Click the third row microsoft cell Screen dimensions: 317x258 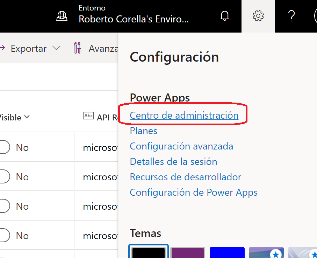point(96,206)
